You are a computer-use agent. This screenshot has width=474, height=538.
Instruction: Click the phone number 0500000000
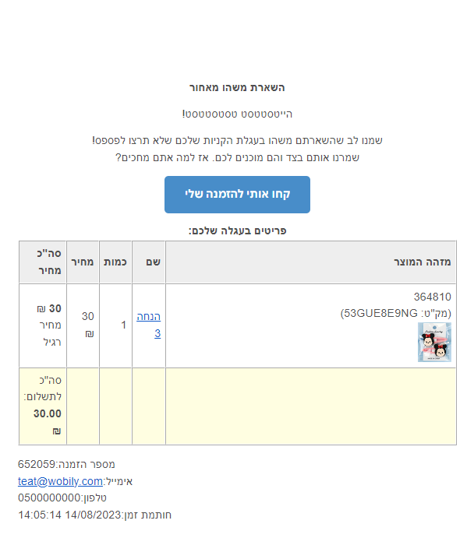pos(49,498)
